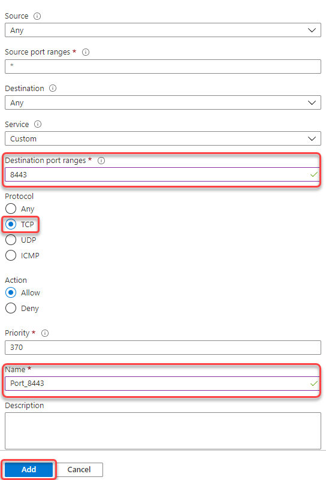326x480 pixels.
Task: Click the Add button
Action: click(29, 470)
